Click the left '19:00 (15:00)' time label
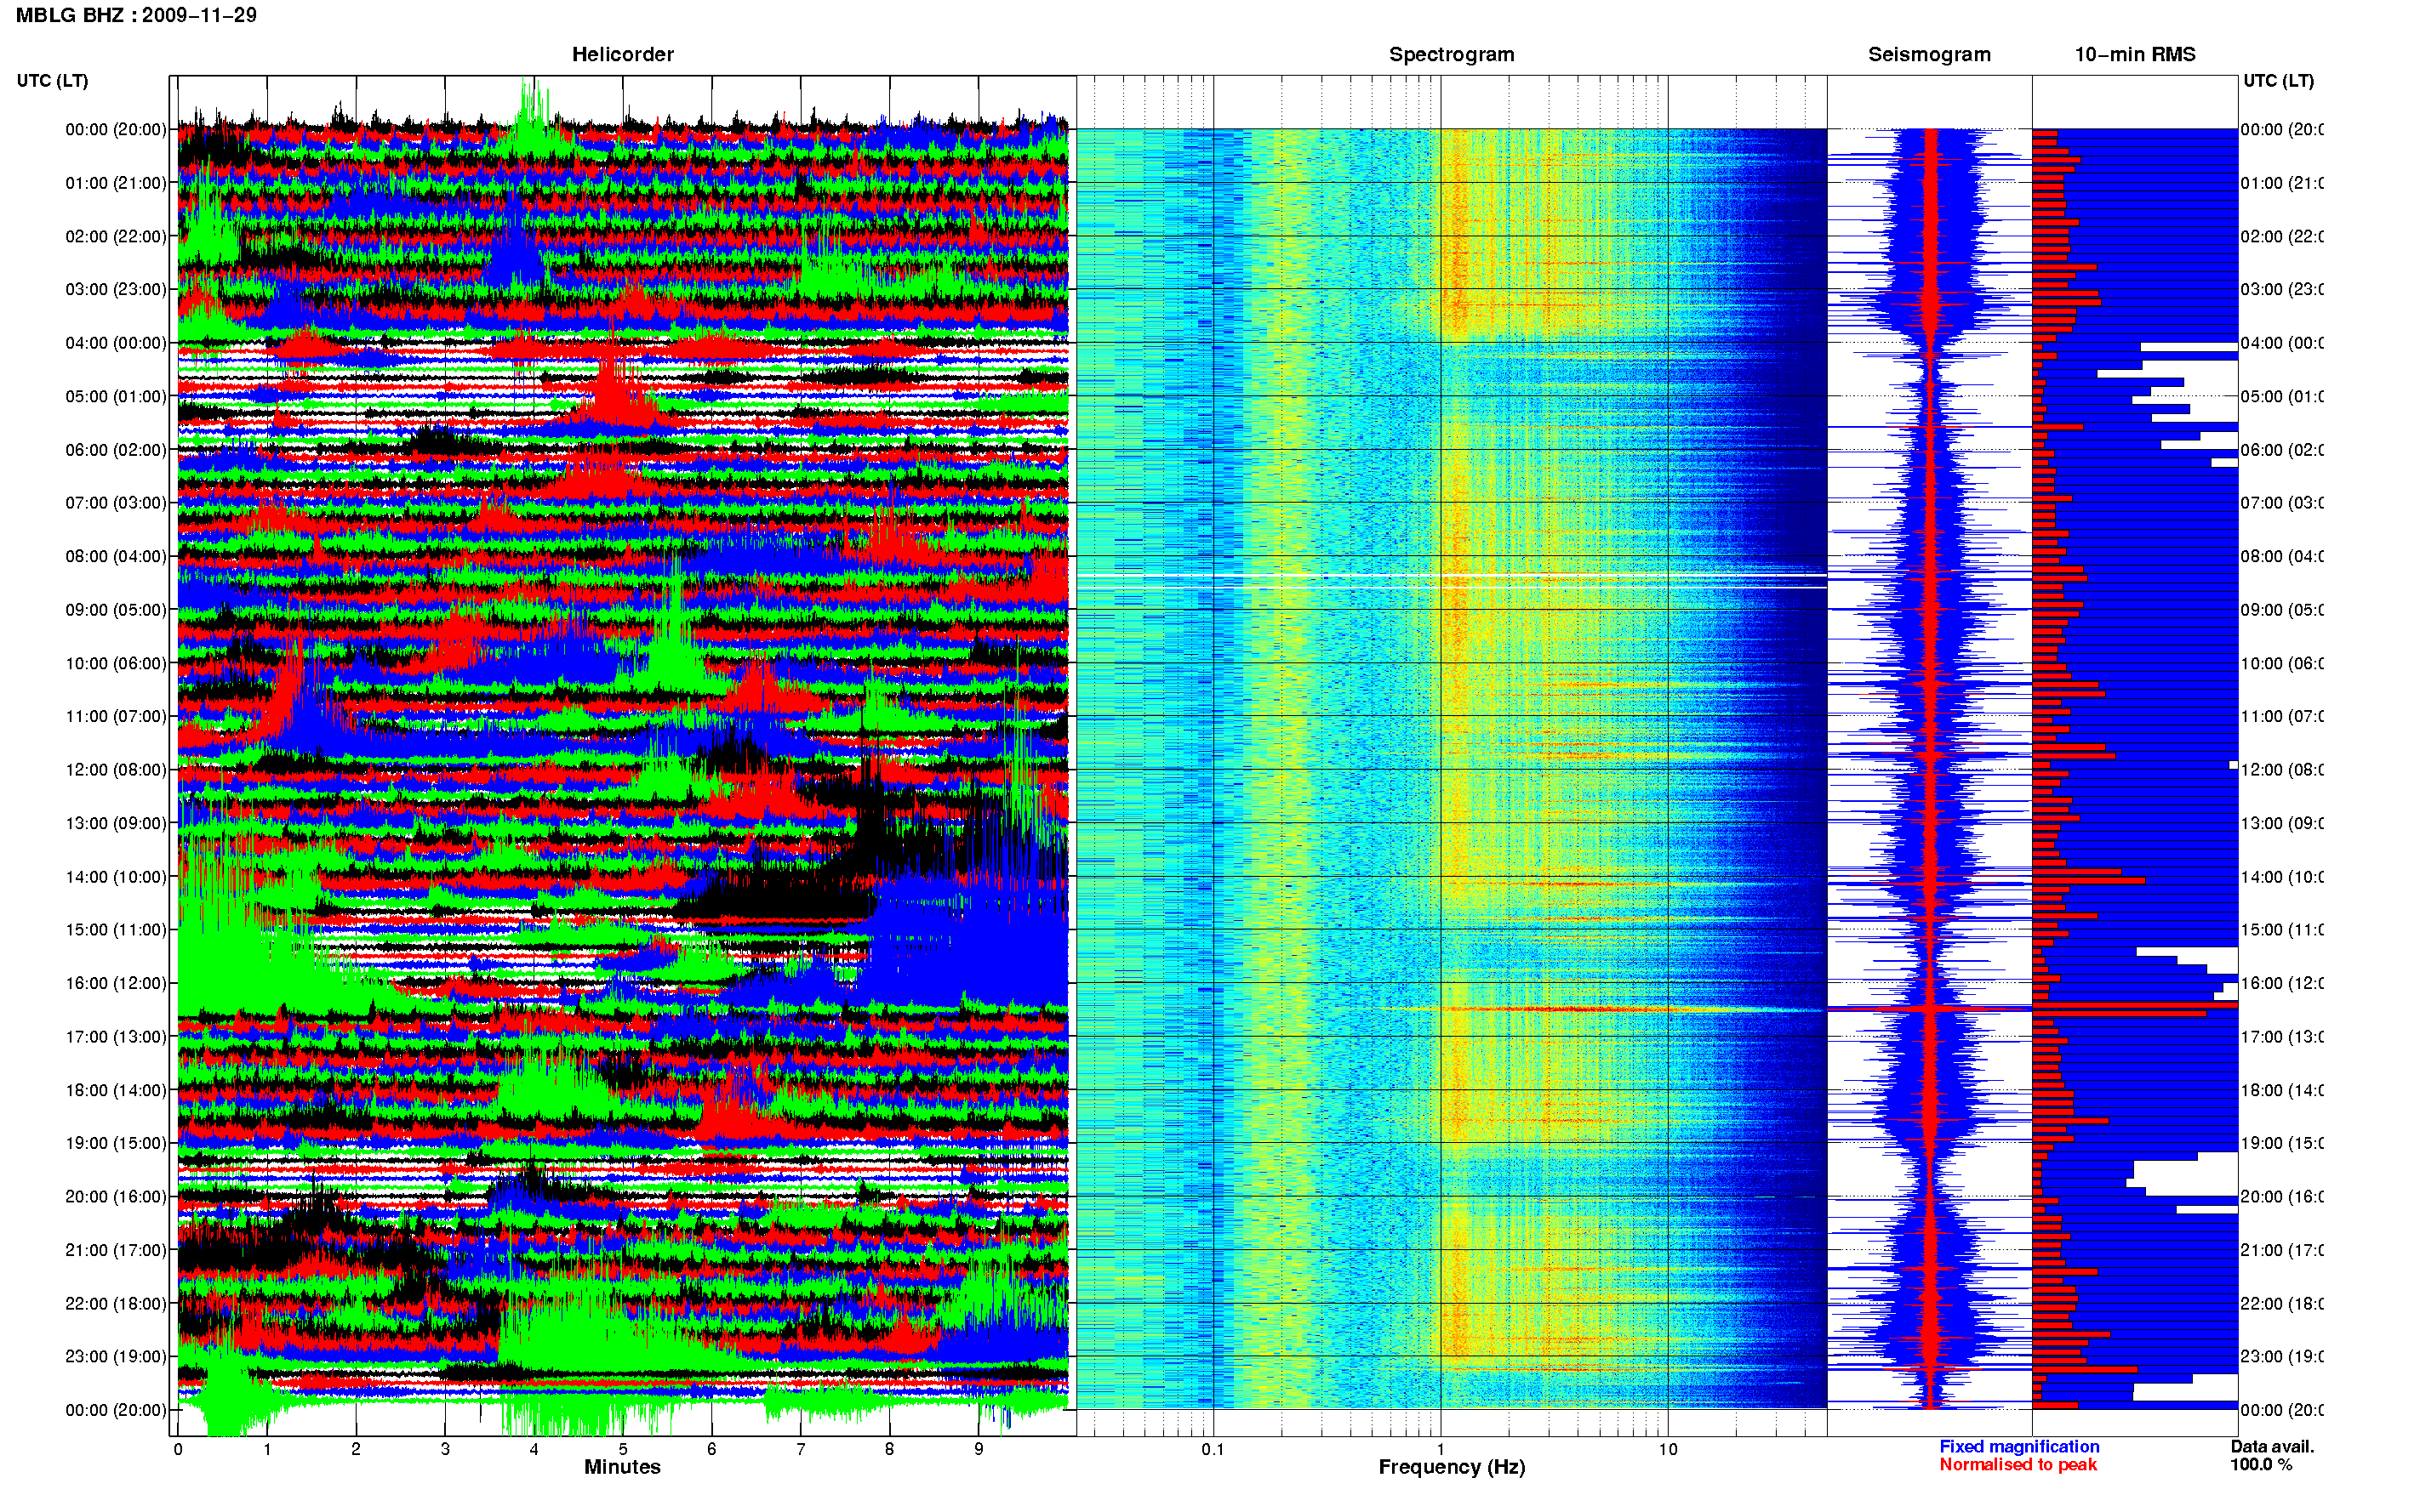Screen dimensions: 2420x1512 [116, 1143]
